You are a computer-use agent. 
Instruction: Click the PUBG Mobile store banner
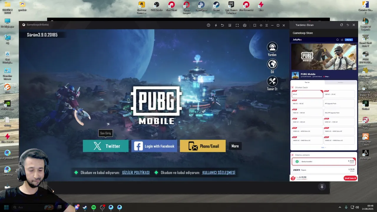324,57
